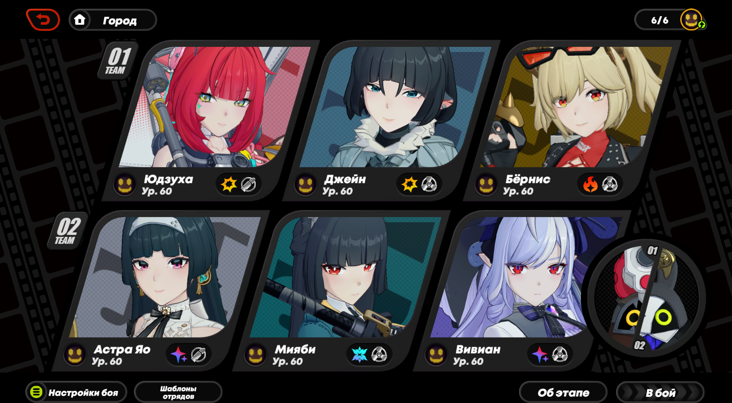This screenshot has width=732, height=403.
Task: Click Вивиан's ether attribute icon
Action: coord(540,354)
